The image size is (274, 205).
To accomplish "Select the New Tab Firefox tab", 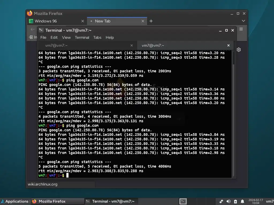I will click(117, 21).
